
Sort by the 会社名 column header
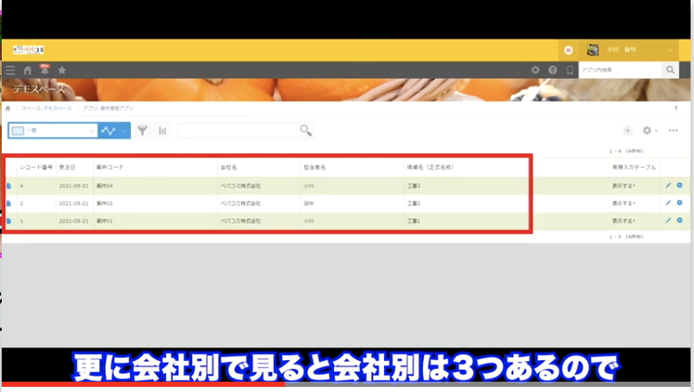pyautogui.click(x=229, y=167)
